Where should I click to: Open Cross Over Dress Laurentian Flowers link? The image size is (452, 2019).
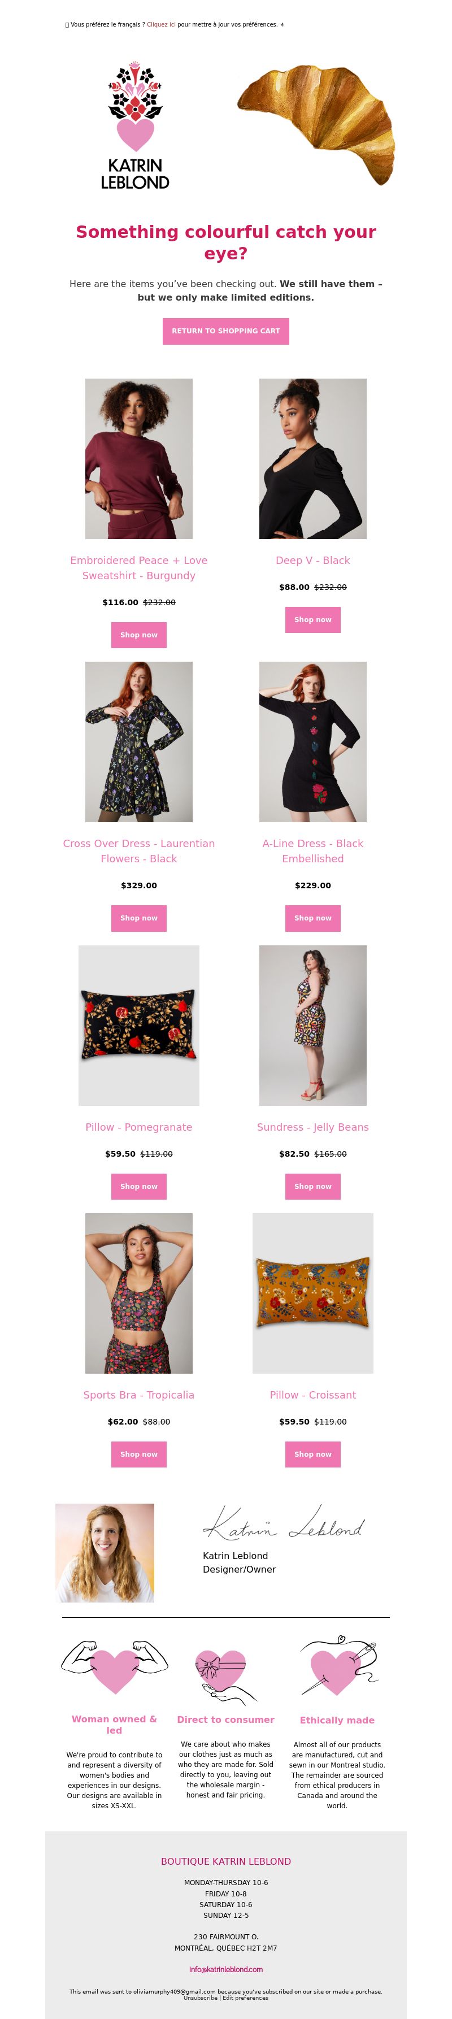(x=138, y=851)
